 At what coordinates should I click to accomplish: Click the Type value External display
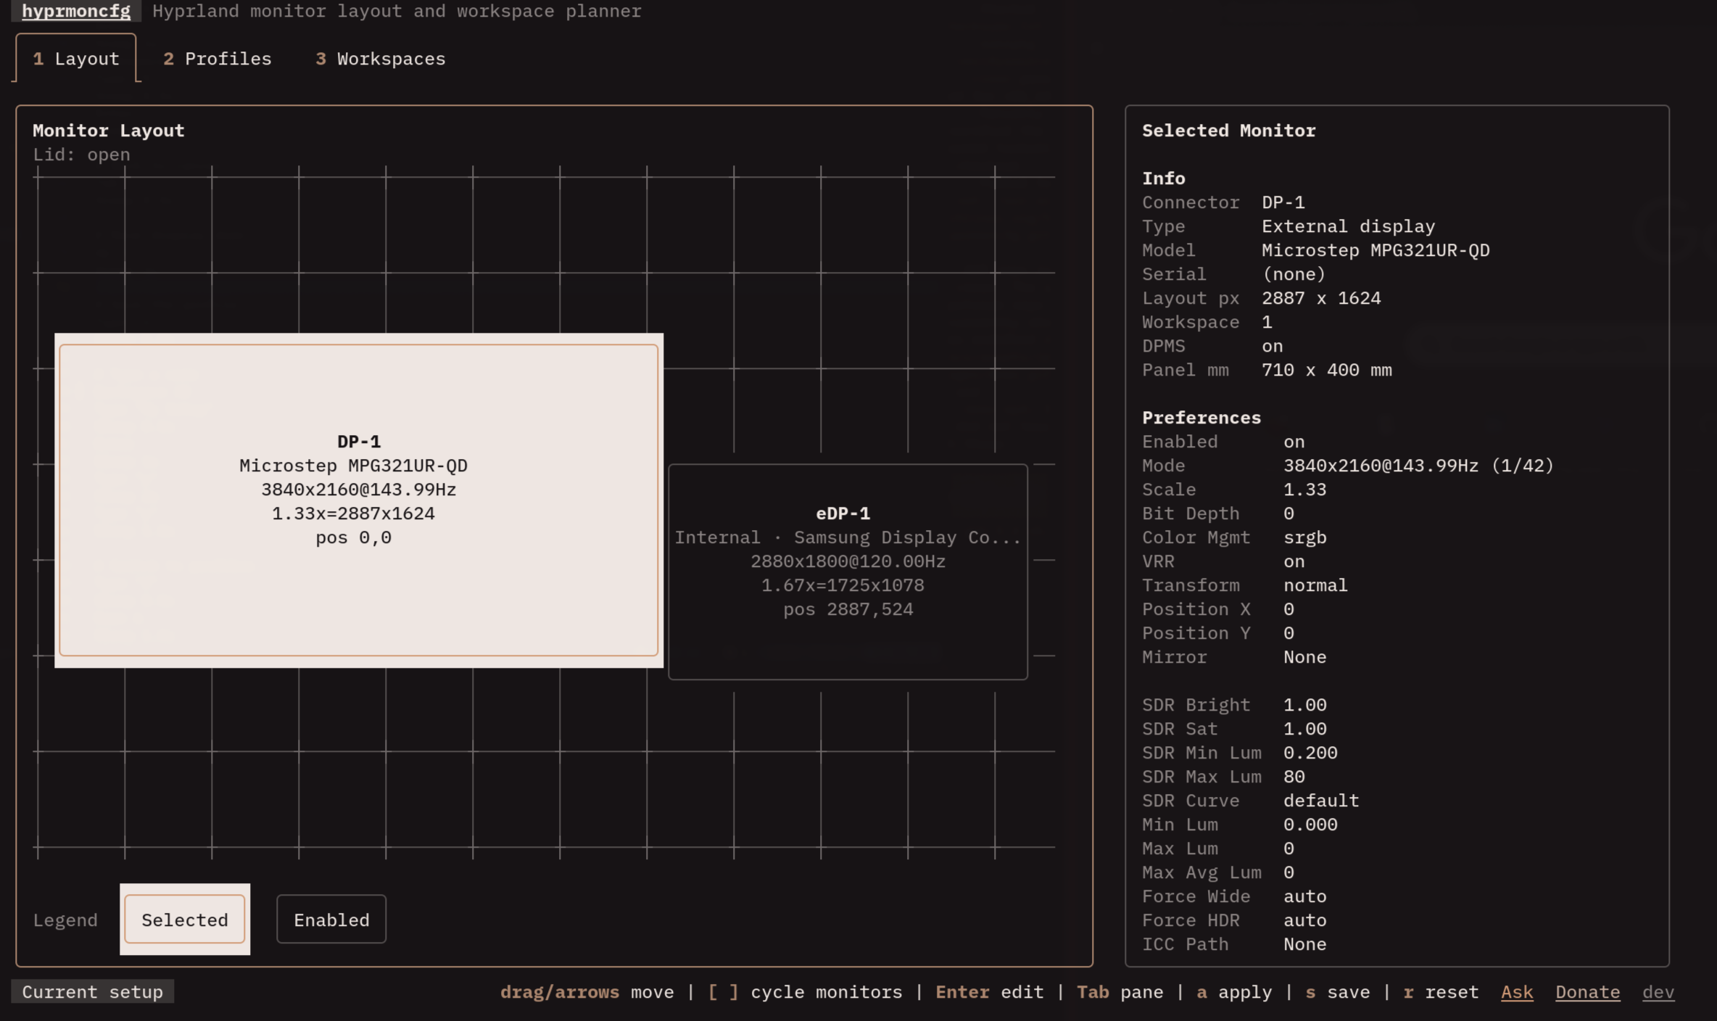point(1349,226)
